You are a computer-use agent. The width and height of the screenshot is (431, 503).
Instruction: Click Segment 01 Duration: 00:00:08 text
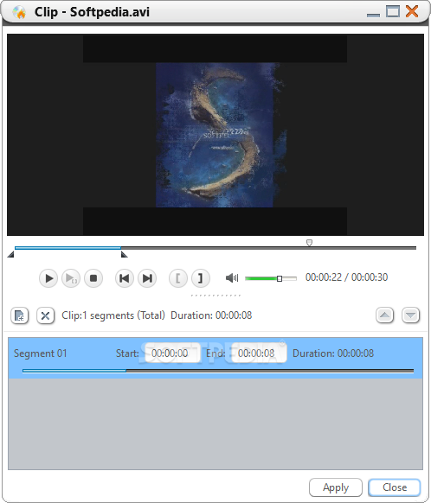(x=333, y=353)
